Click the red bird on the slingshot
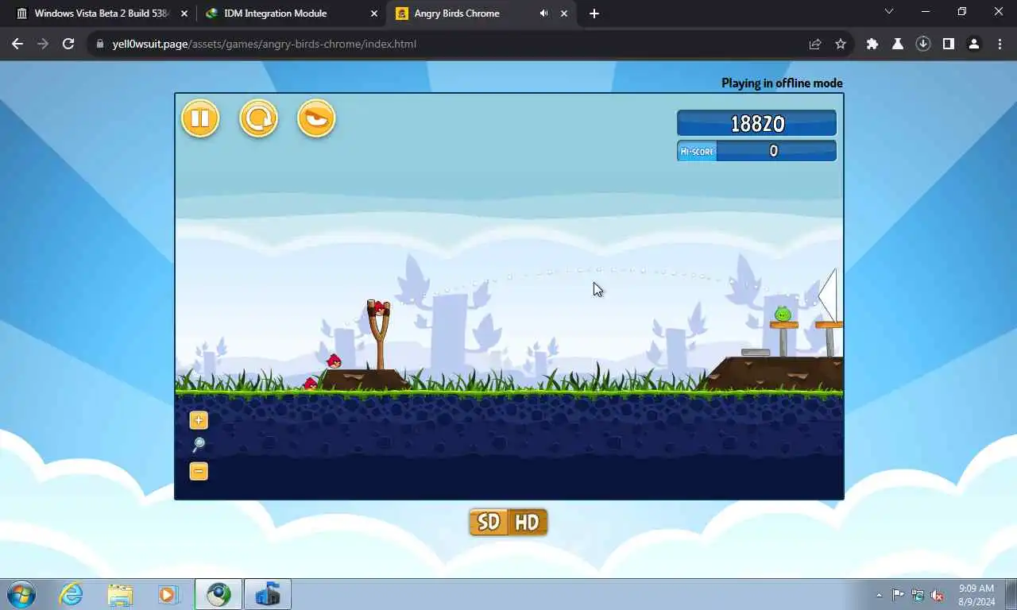The height and width of the screenshot is (610, 1017). (381, 307)
